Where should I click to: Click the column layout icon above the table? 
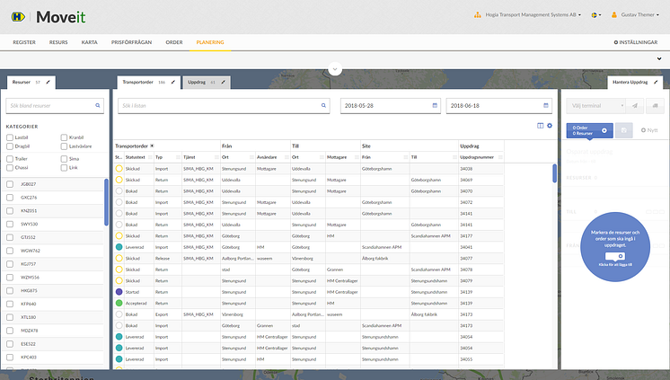click(540, 126)
